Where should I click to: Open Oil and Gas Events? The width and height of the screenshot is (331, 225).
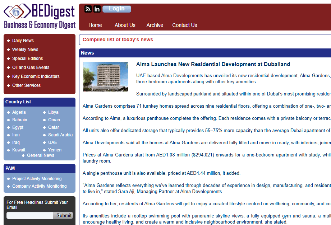coord(31,67)
